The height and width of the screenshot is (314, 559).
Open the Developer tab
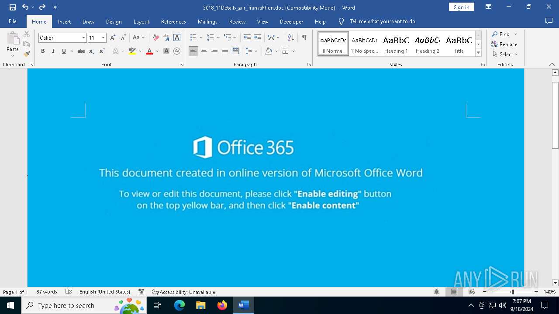click(x=291, y=21)
